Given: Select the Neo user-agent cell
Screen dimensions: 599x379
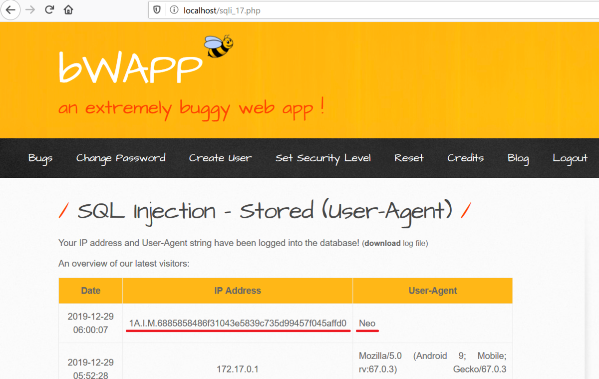Looking at the screenshot, I should click(433, 323).
